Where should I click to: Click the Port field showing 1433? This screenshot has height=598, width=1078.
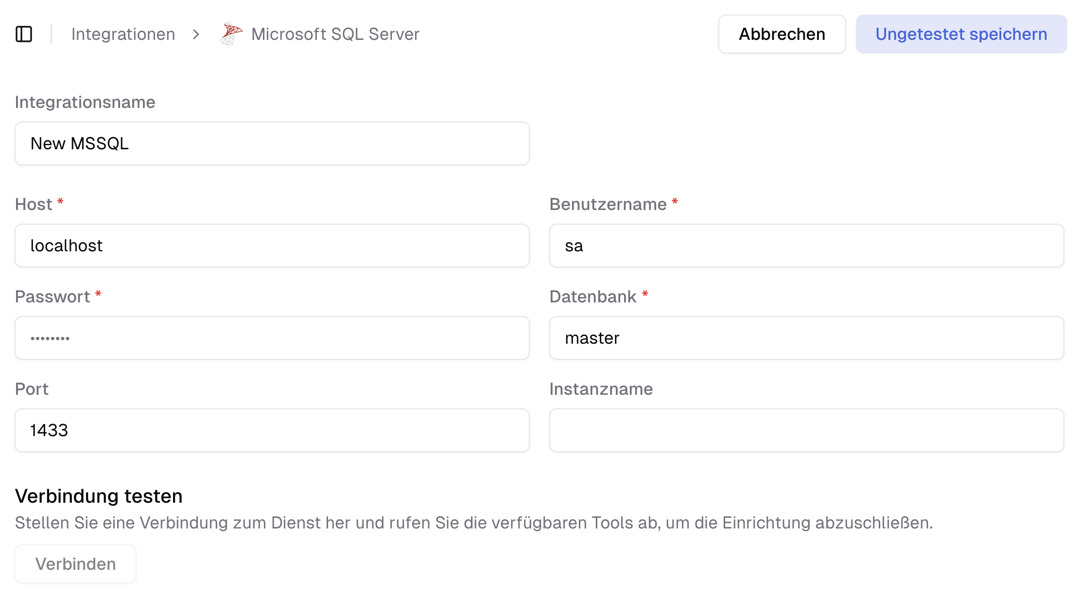[x=271, y=430]
